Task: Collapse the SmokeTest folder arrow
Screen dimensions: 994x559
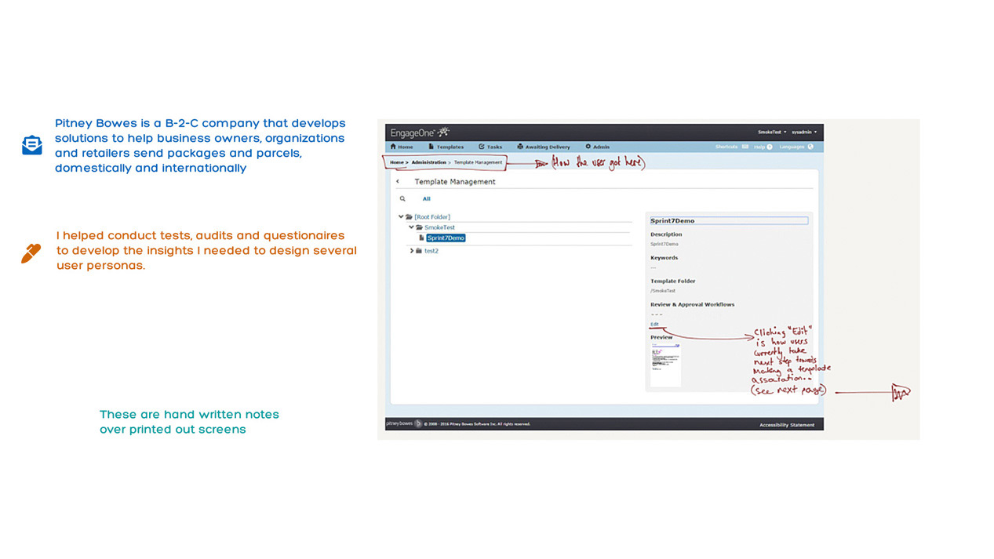Action: pyautogui.click(x=411, y=227)
